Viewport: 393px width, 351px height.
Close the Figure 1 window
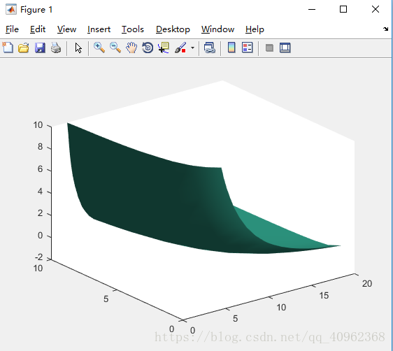[x=376, y=10]
